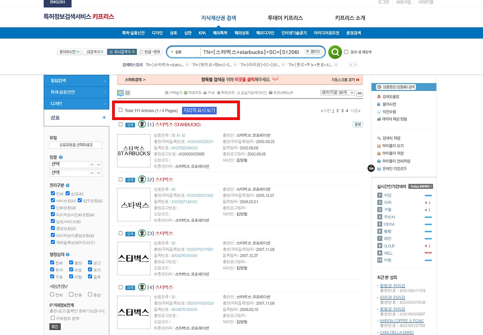
Task: Open recent trademark MARION COFFEE & PICNIC
Action: [401, 321]
